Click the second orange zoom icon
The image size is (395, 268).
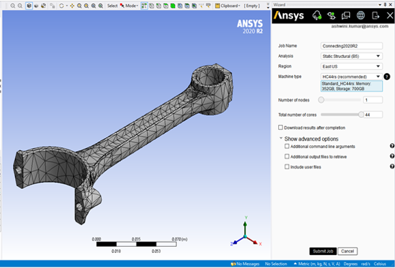point(86,5)
